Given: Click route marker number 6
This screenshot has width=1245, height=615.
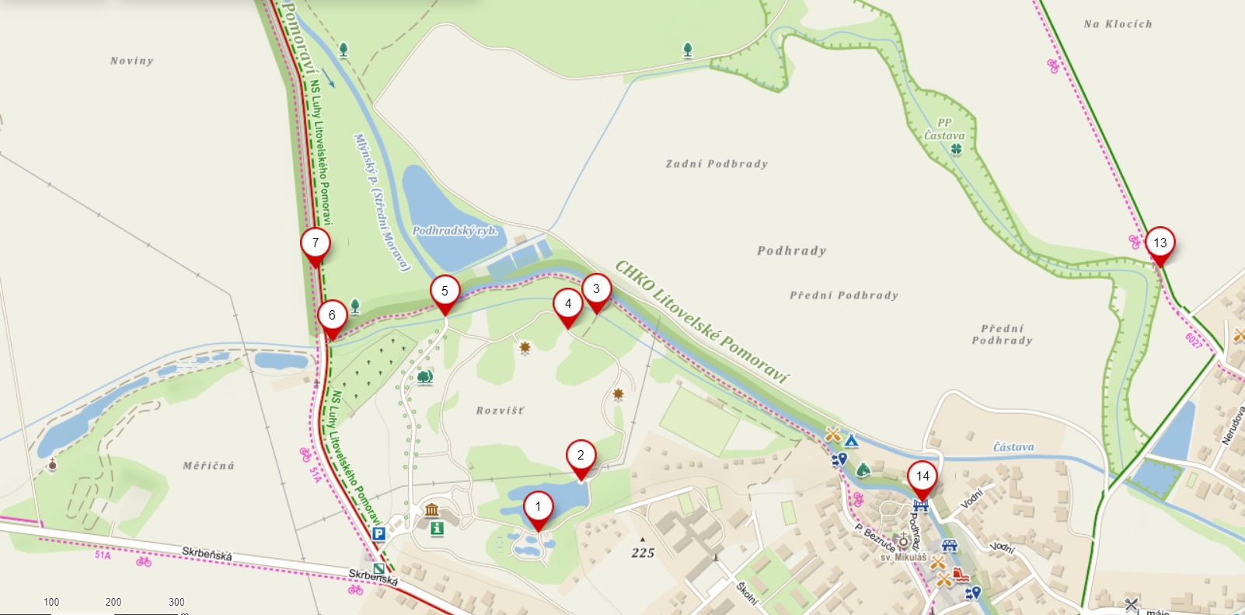Looking at the screenshot, I should (x=332, y=319).
